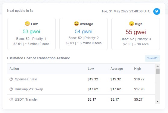Click the table scrollbar up arrow

pos(157,66)
